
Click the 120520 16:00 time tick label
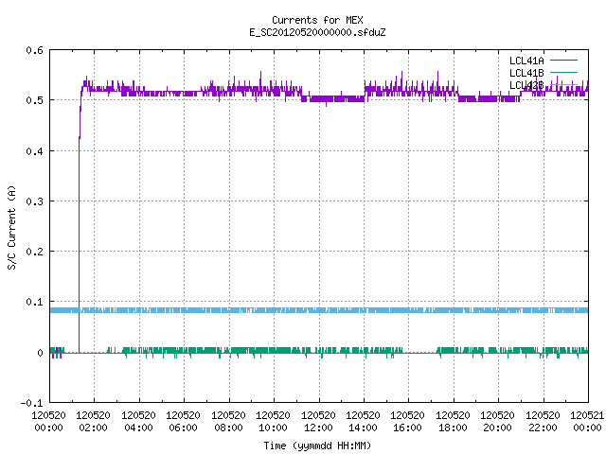(408, 422)
